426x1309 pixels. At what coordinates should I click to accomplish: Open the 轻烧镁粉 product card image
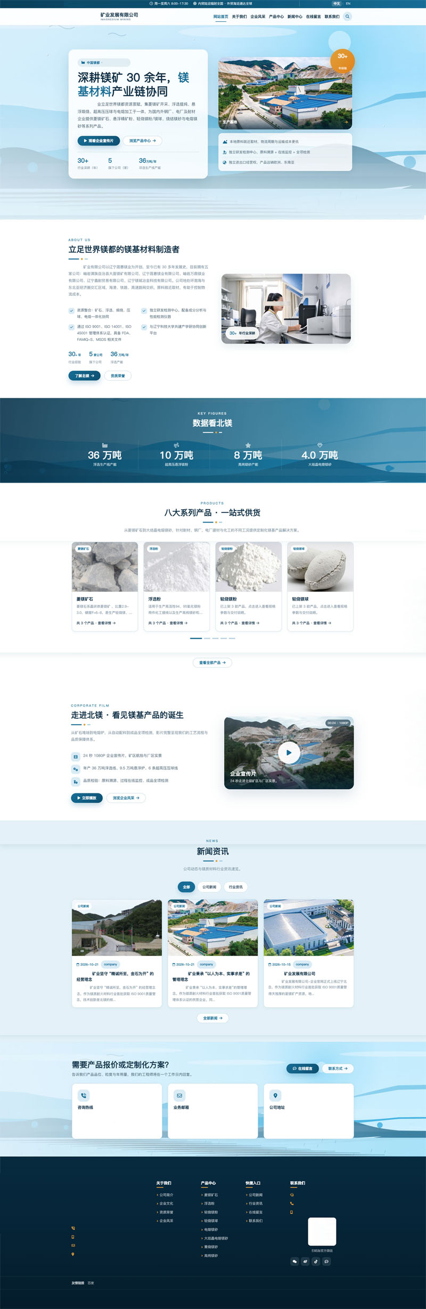(x=249, y=567)
